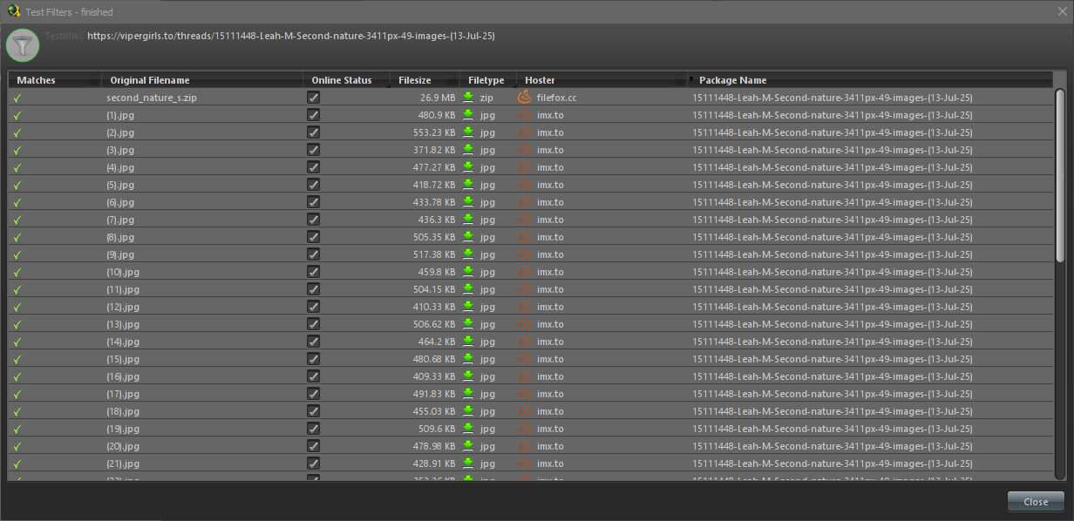
Task: Click match checkmark for (3).jpg
Action: point(17,150)
